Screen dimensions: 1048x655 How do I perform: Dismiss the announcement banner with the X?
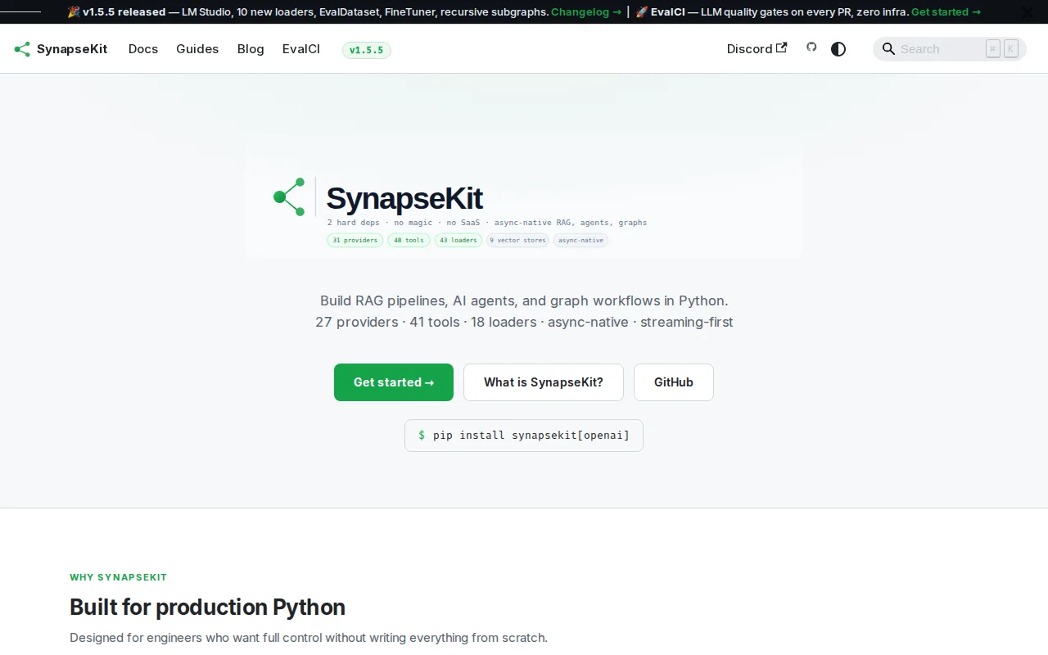pyautogui.click(x=1028, y=12)
